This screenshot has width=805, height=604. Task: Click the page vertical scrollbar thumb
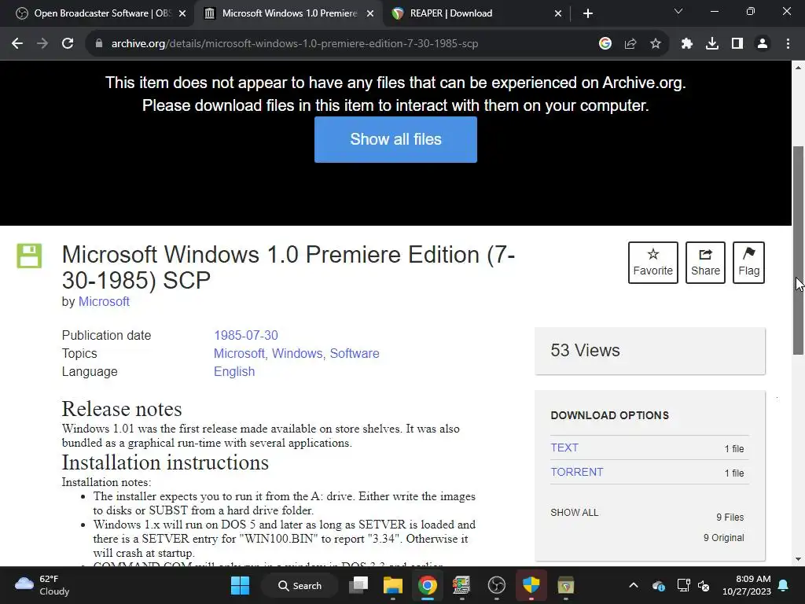pyautogui.click(x=799, y=251)
